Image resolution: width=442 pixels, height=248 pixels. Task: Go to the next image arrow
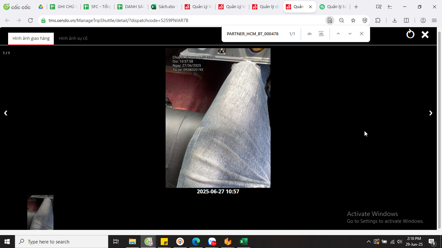pos(431,113)
